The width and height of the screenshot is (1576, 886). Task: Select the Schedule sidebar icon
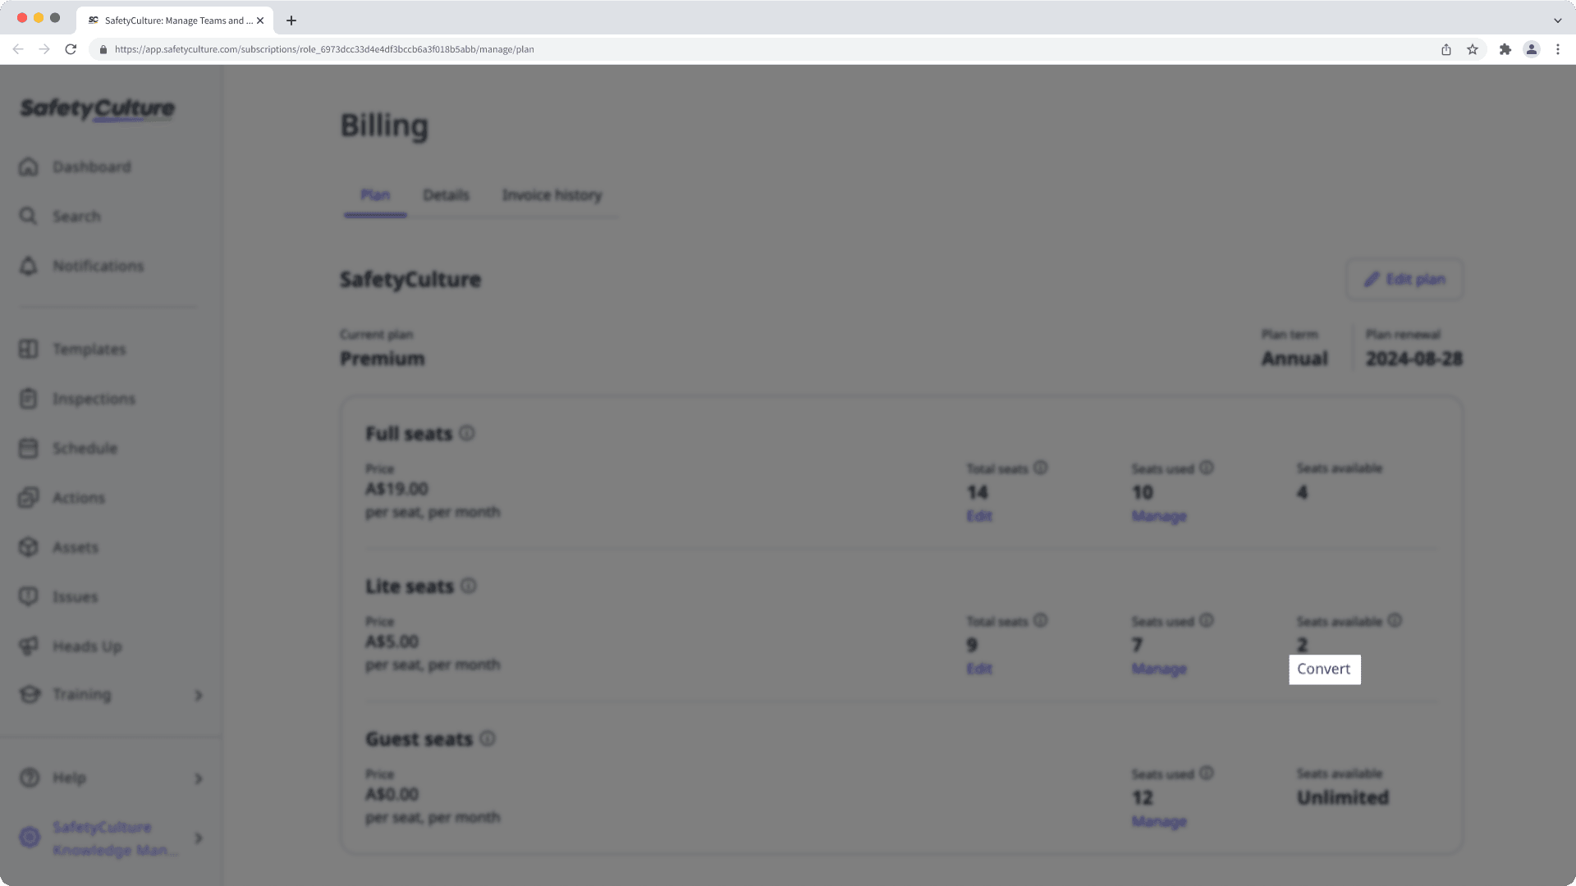pyautogui.click(x=86, y=448)
